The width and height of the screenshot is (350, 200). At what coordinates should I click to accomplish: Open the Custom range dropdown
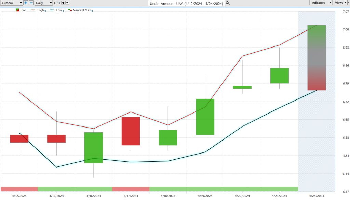11,3
